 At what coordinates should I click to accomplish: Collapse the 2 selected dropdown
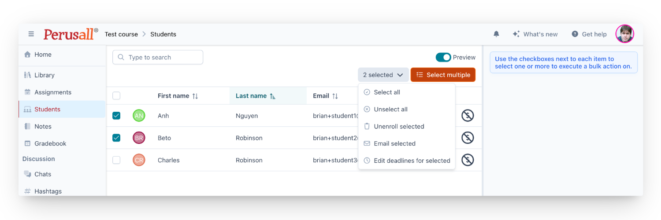(383, 75)
